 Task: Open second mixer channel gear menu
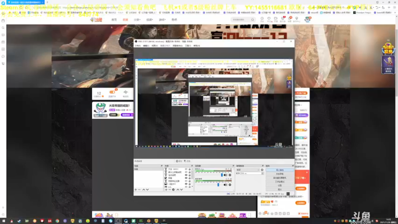point(230,185)
